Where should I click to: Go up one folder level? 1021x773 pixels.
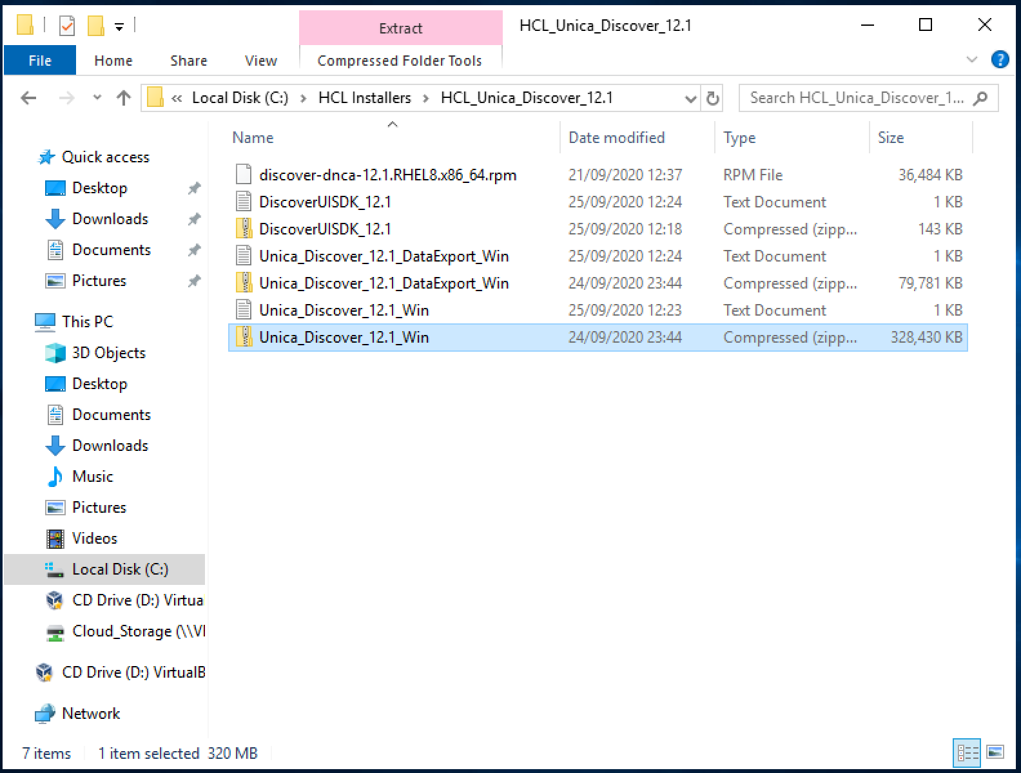[x=123, y=98]
